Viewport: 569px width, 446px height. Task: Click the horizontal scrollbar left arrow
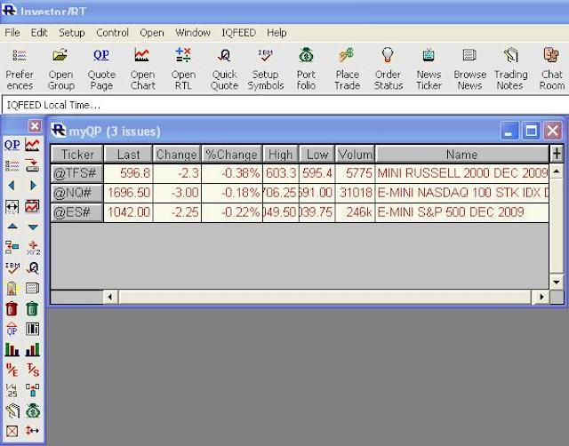[110, 297]
